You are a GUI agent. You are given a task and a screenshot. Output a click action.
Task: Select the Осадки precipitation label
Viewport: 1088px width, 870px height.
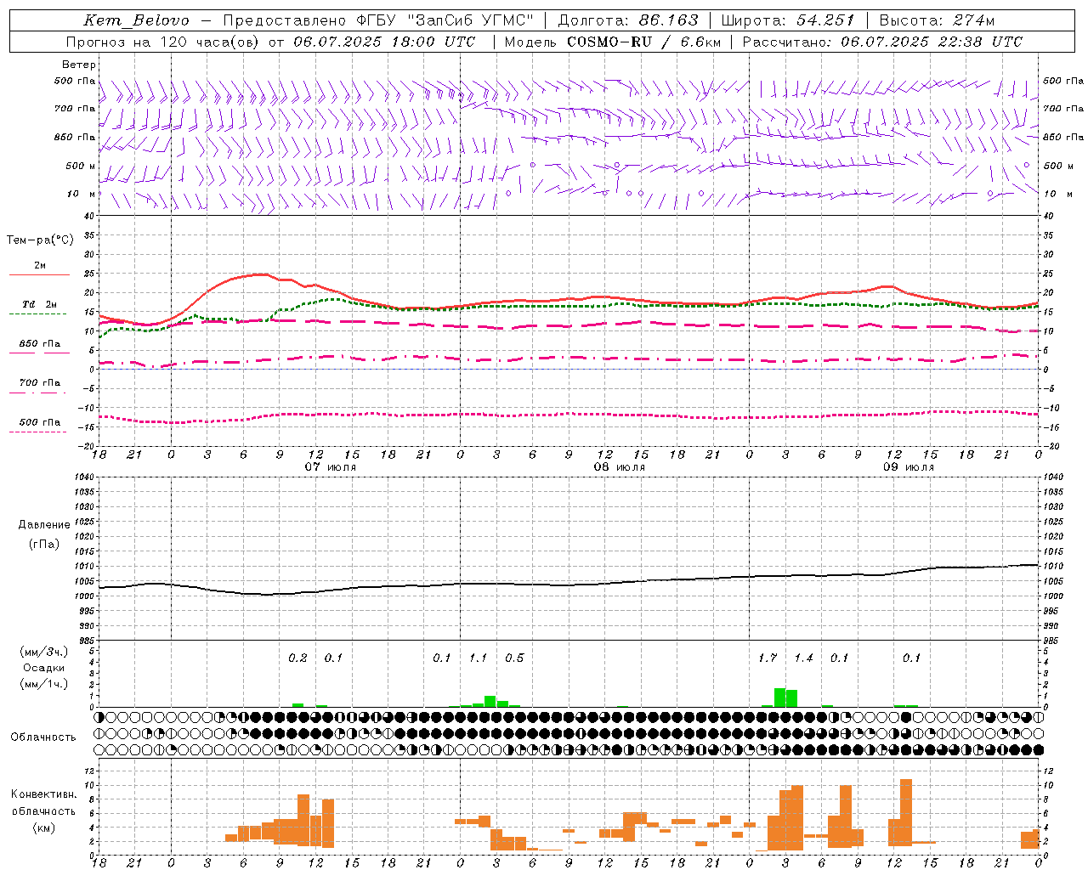point(44,668)
